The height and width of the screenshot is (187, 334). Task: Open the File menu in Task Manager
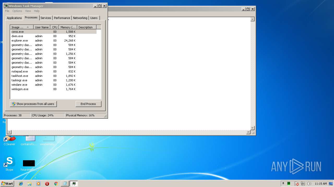[x=7, y=11]
